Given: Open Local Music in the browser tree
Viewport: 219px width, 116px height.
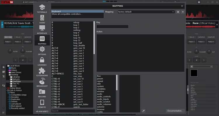Looking at the screenshot, I should (15, 66).
